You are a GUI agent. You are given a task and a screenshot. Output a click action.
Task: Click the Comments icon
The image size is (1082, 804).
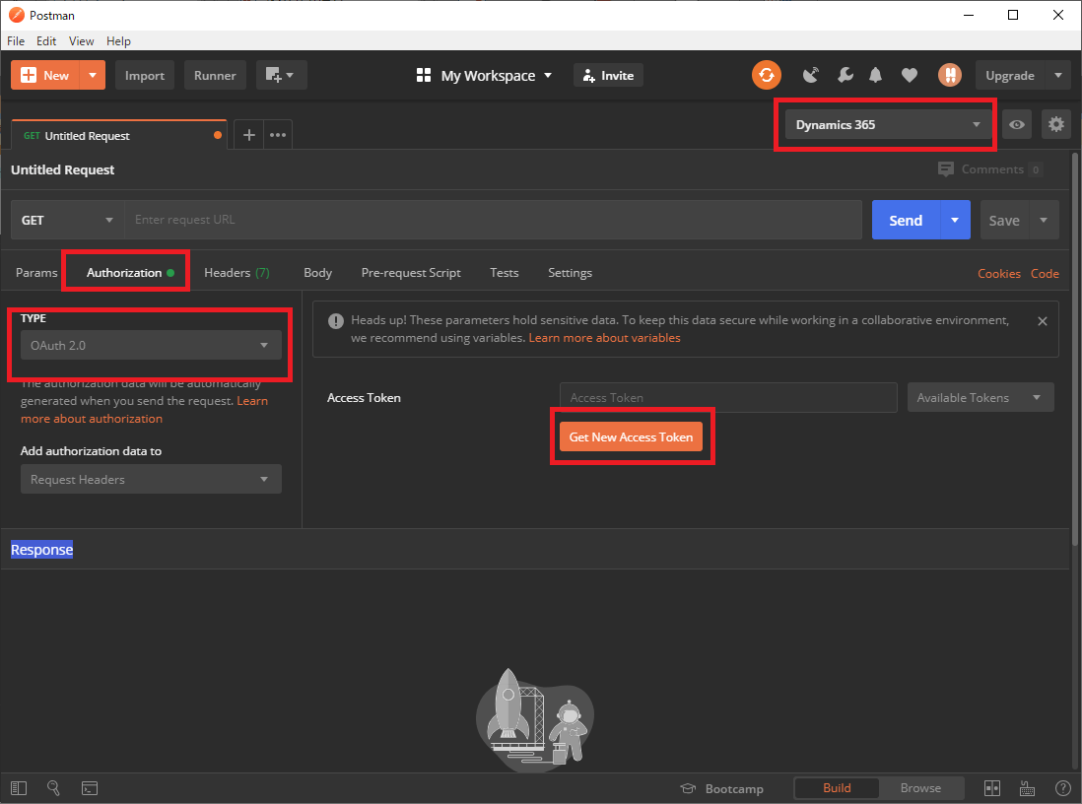(946, 169)
